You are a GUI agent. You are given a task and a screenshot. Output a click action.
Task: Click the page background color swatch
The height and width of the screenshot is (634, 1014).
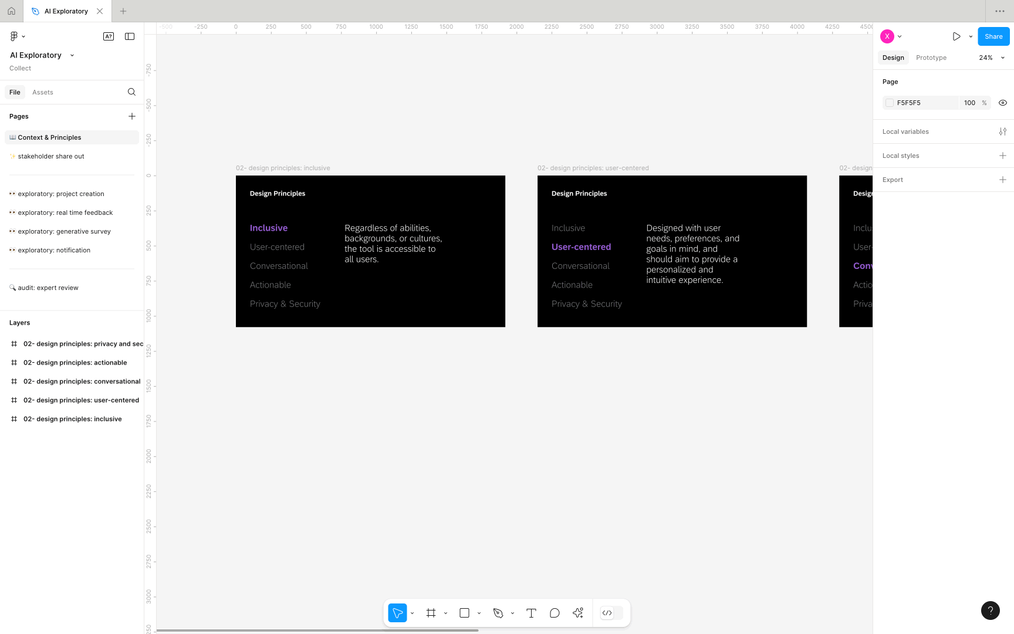tap(890, 103)
